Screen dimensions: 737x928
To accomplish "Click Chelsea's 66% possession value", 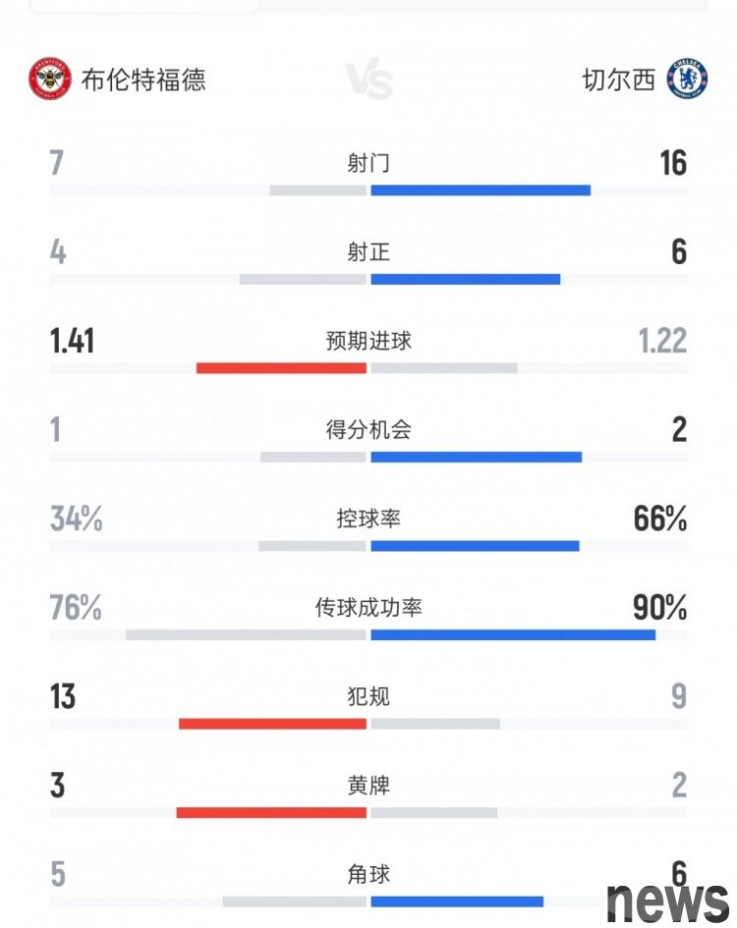I will pos(660,519).
